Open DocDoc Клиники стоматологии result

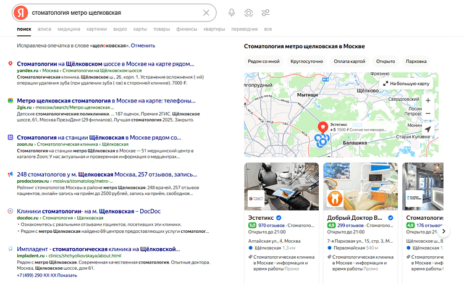[x=89, y=211]
